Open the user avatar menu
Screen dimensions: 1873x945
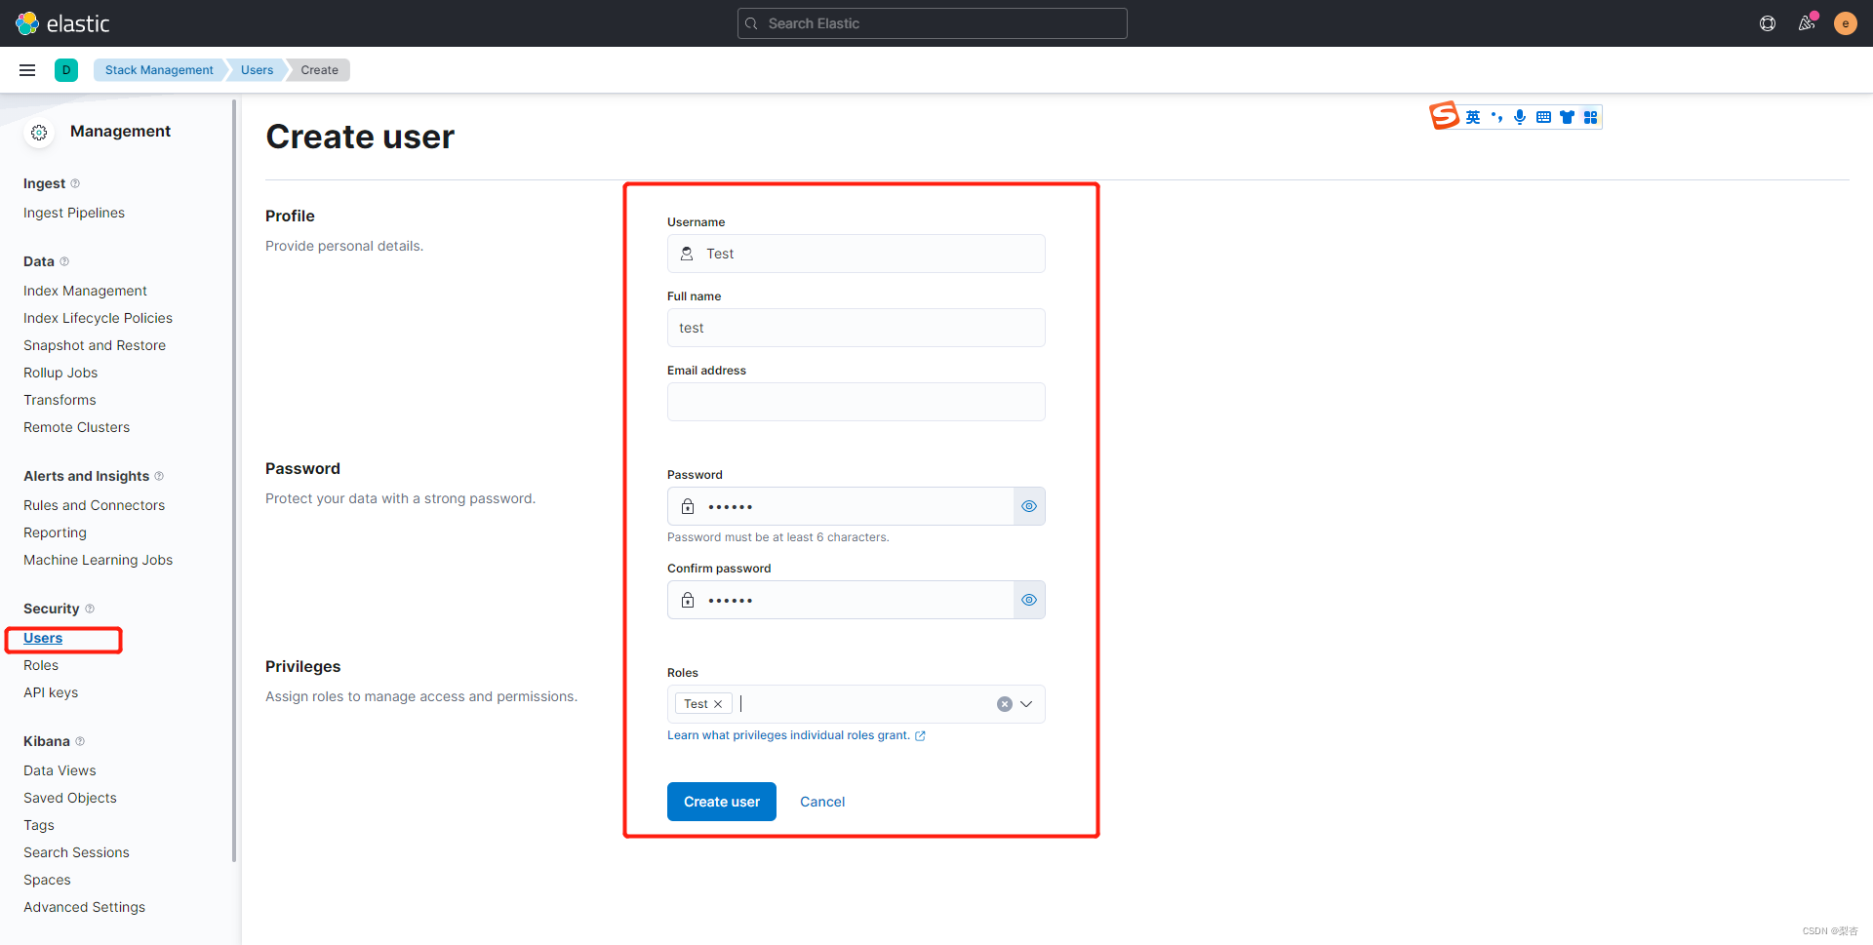1846,23
